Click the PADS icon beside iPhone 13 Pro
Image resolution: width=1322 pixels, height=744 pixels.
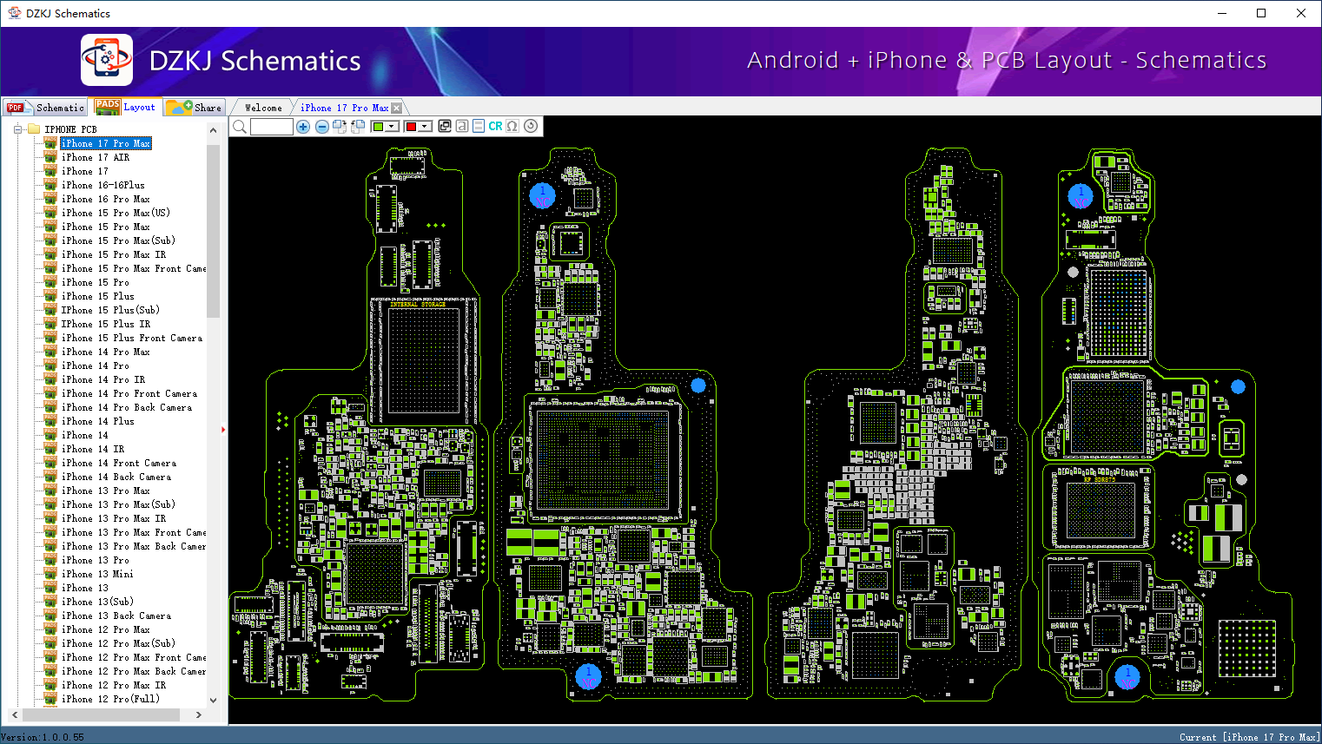coord(50,560)
